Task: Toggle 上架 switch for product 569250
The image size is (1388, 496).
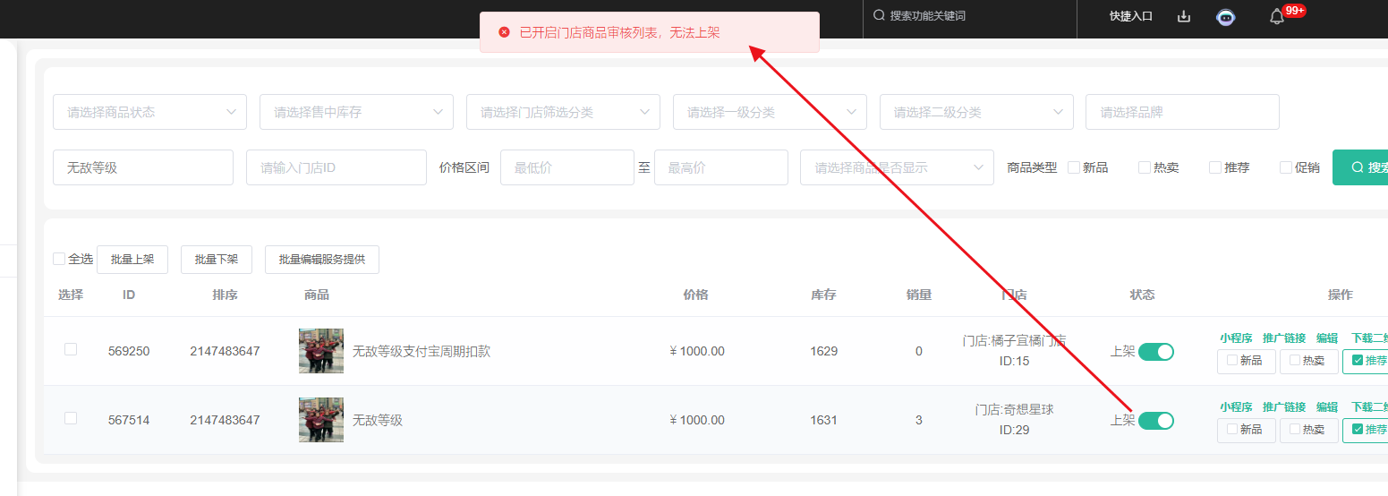Action: 1155,352
